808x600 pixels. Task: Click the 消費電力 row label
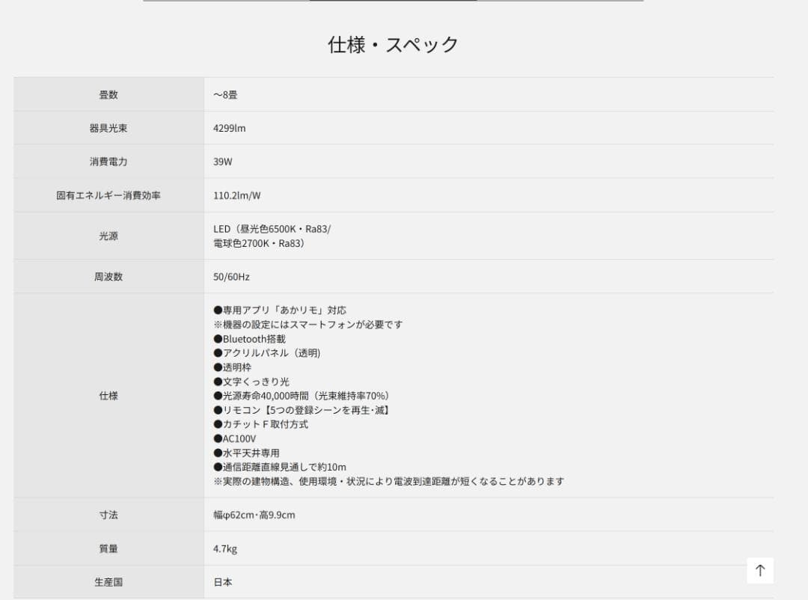[107, 161]
